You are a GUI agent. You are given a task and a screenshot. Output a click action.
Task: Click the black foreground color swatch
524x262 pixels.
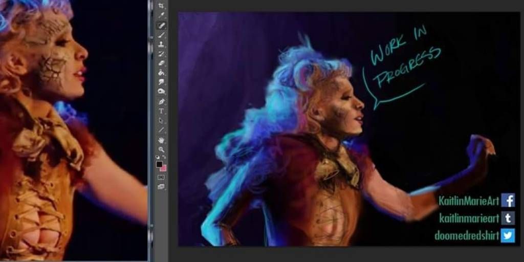[160, 164]
